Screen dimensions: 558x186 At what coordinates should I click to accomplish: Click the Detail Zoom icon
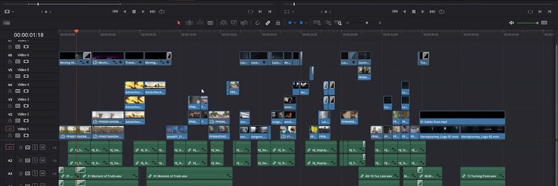328,23
